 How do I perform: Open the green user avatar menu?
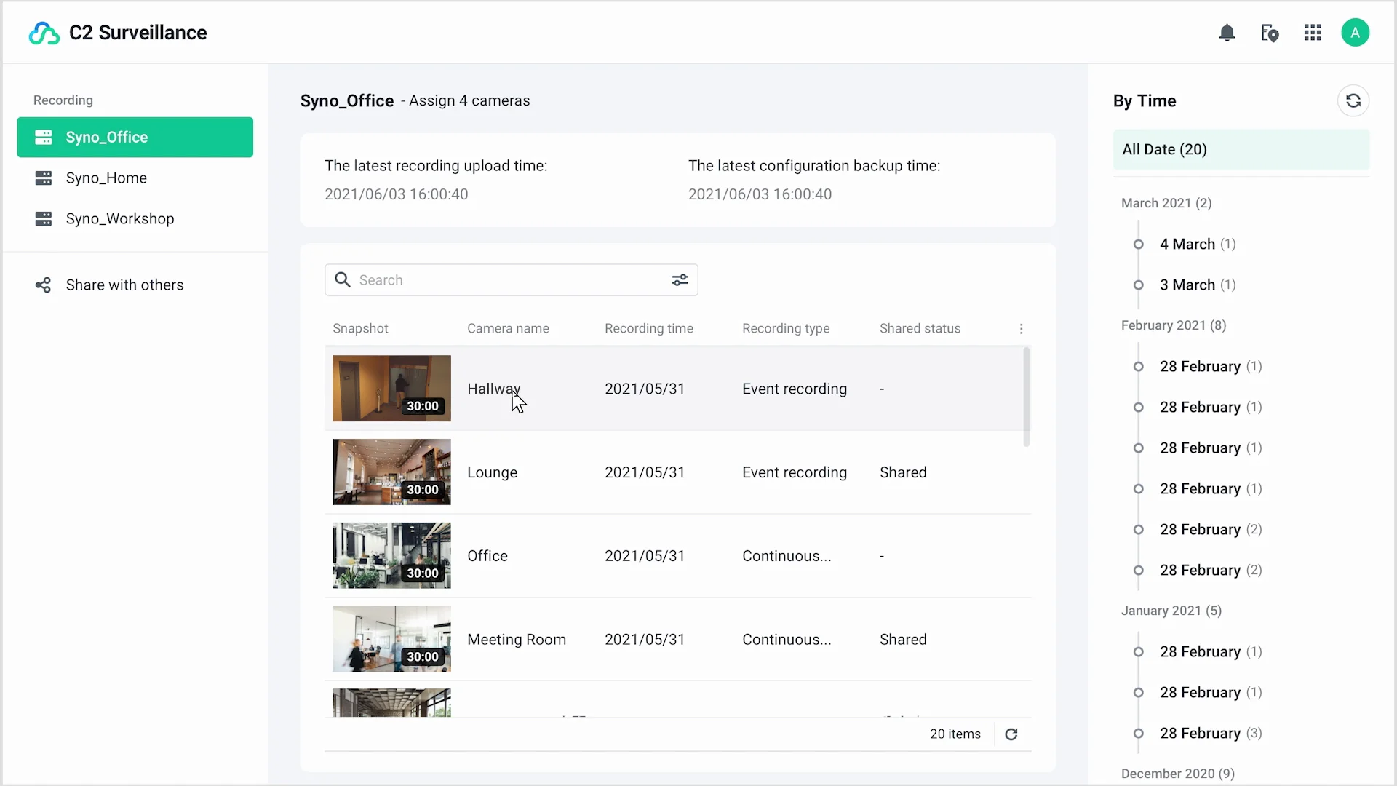click(1355, 33)
